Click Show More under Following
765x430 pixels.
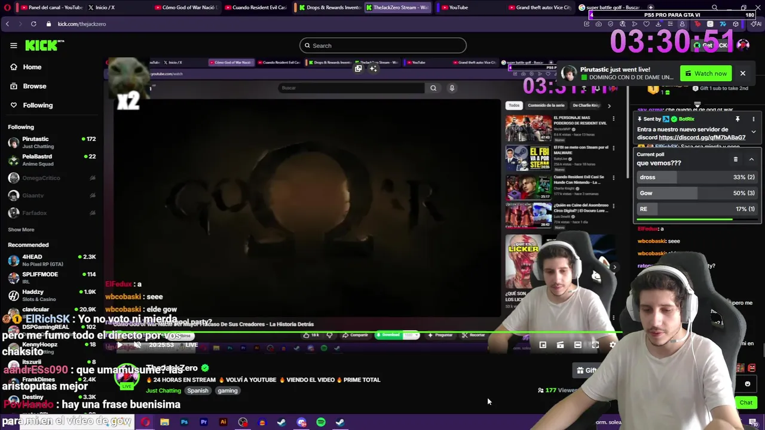click(21, 229)
